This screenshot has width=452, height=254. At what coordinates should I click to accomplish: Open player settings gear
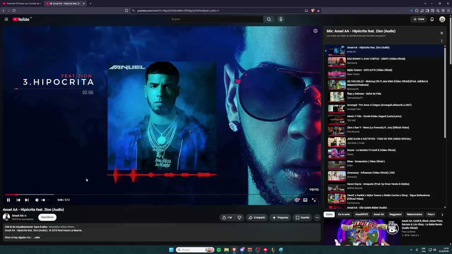[x=297, y=200]
